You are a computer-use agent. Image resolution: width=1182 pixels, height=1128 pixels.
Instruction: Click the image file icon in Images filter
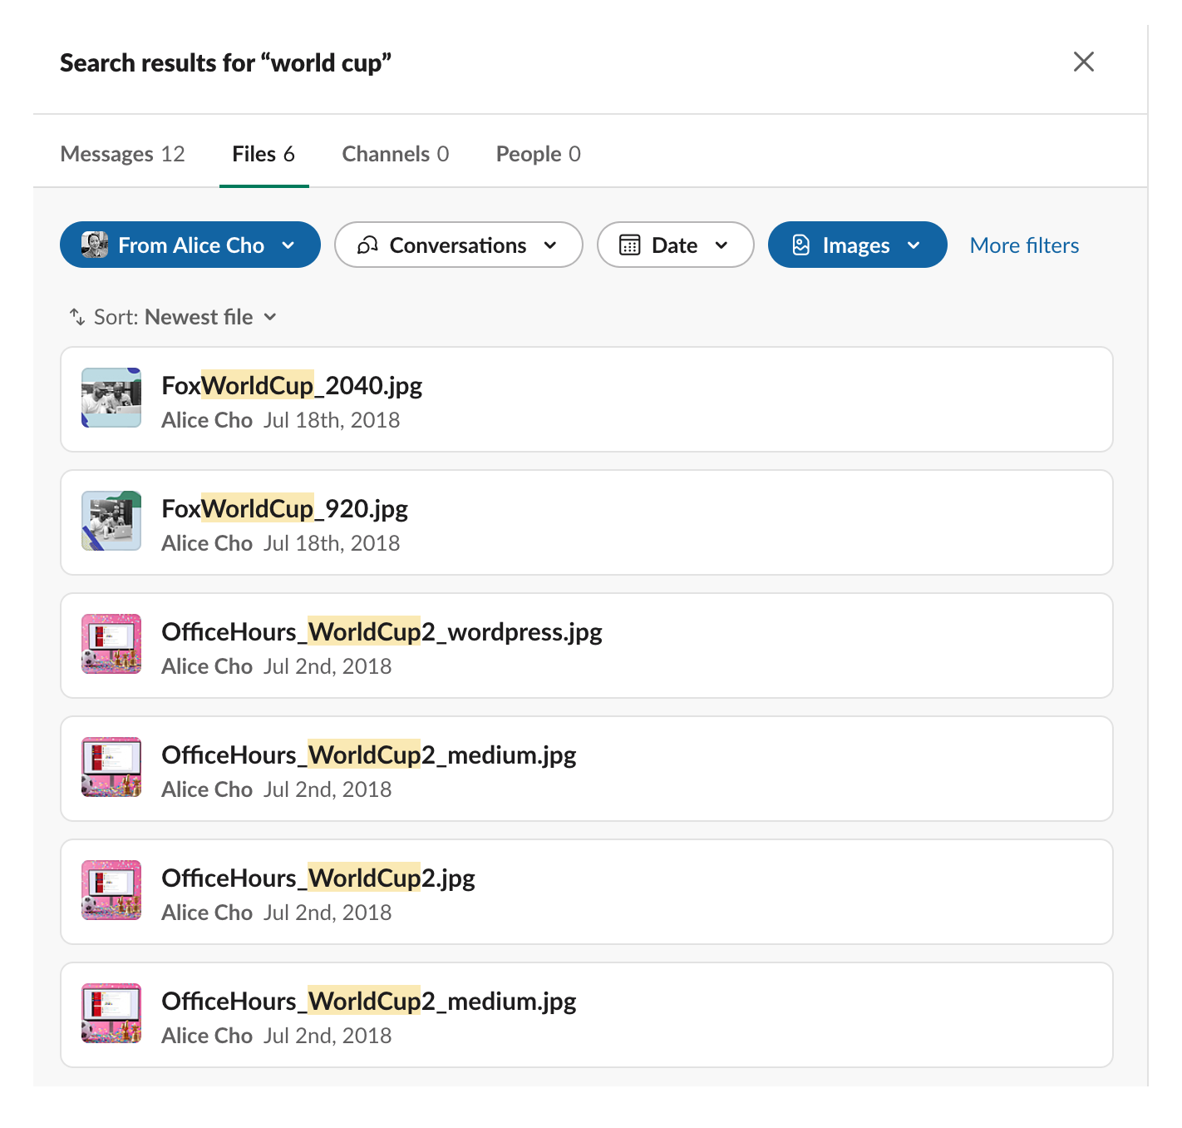(x=800, y=245)
